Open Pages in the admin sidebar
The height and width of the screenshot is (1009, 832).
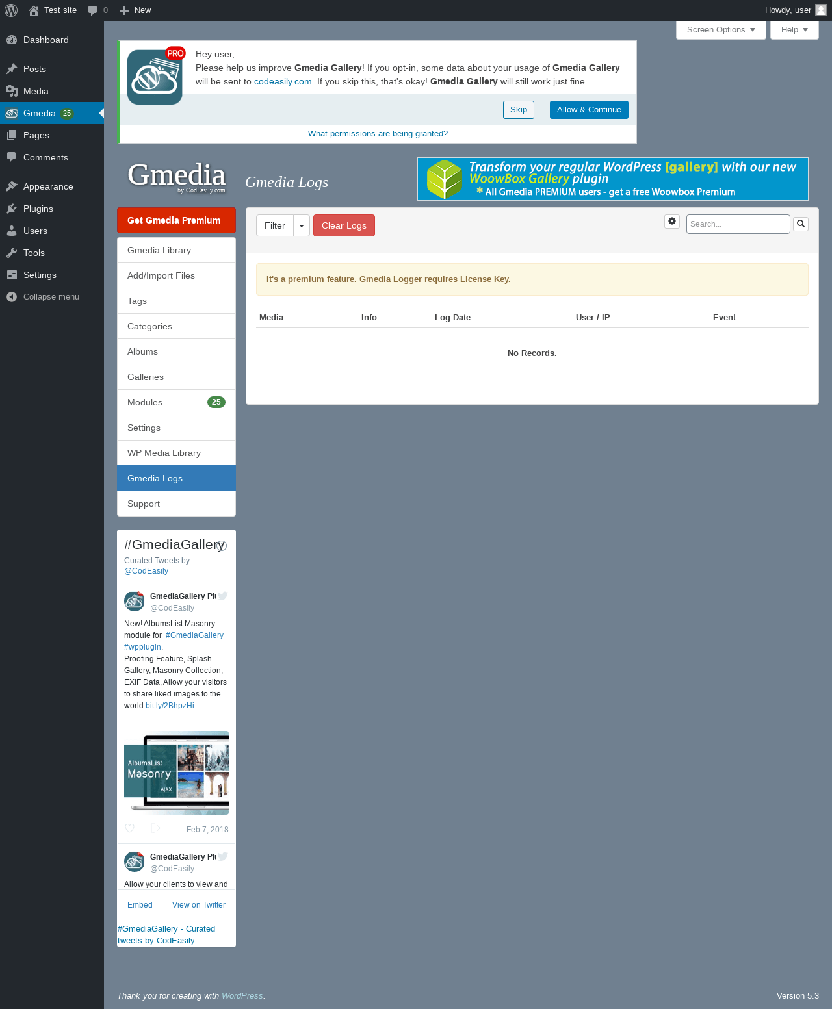coord(52,135)
